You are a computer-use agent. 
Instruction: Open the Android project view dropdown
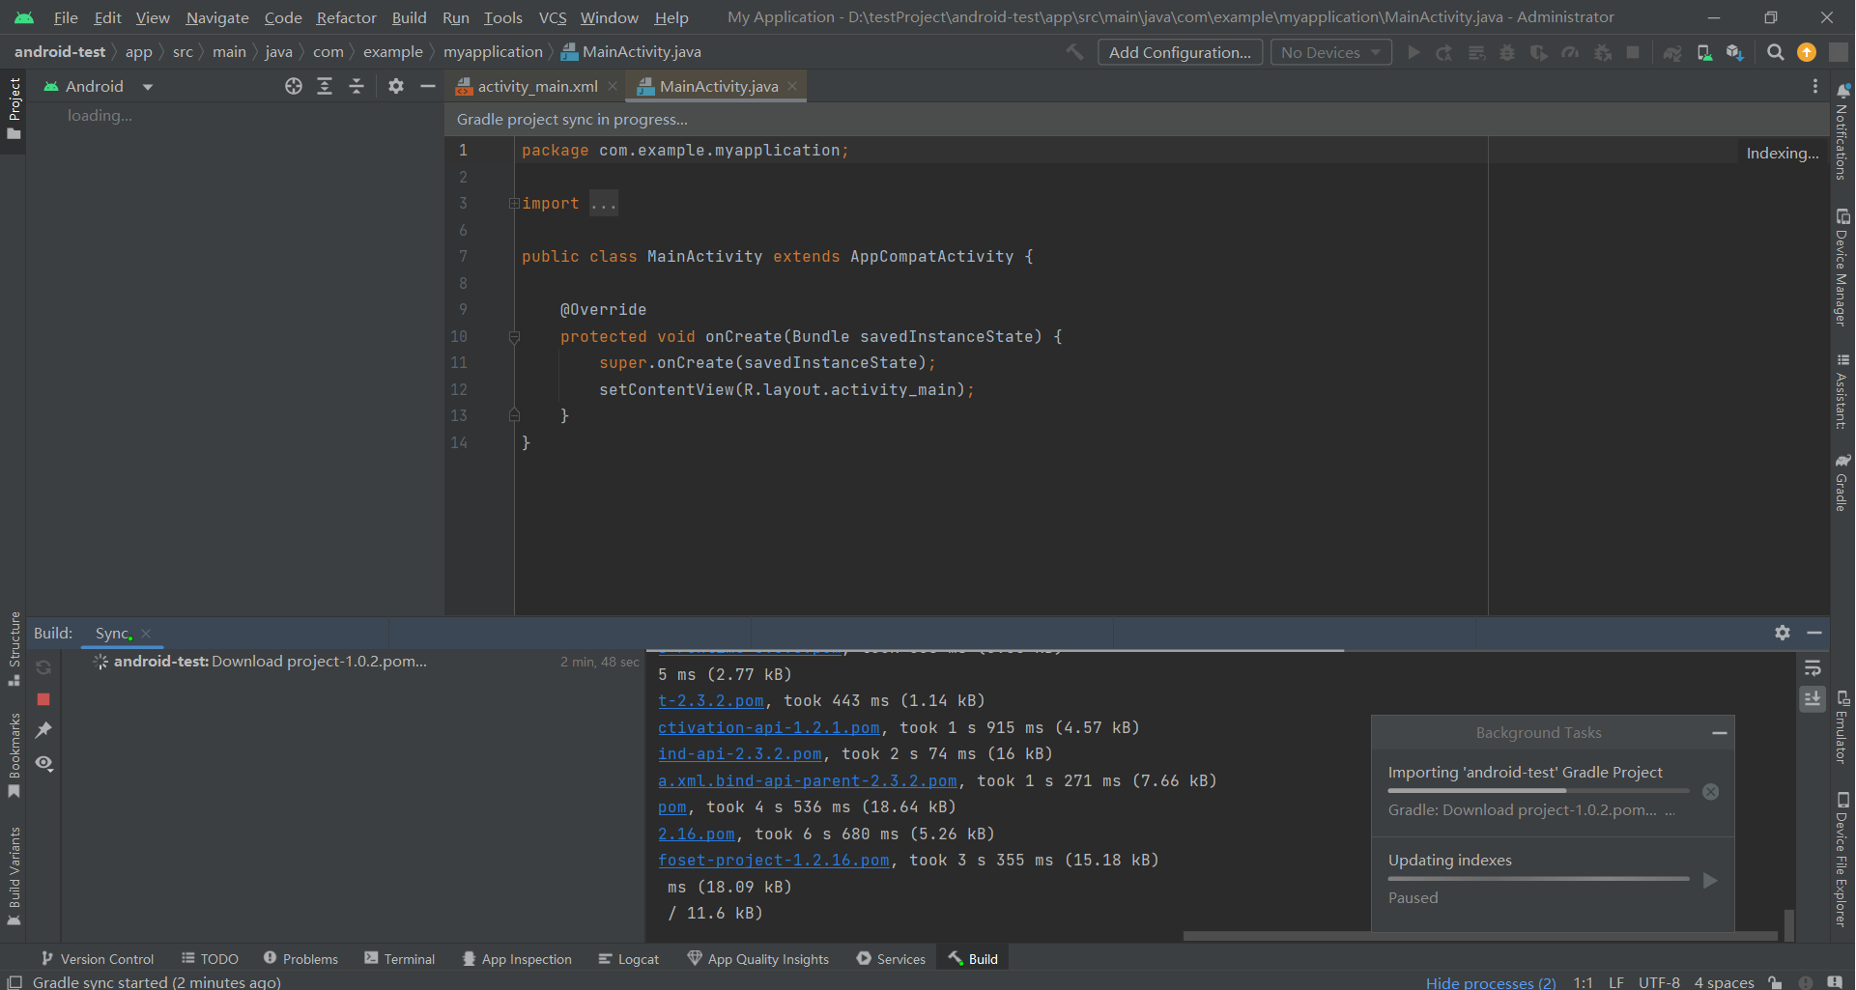click(x=99, y=86)
